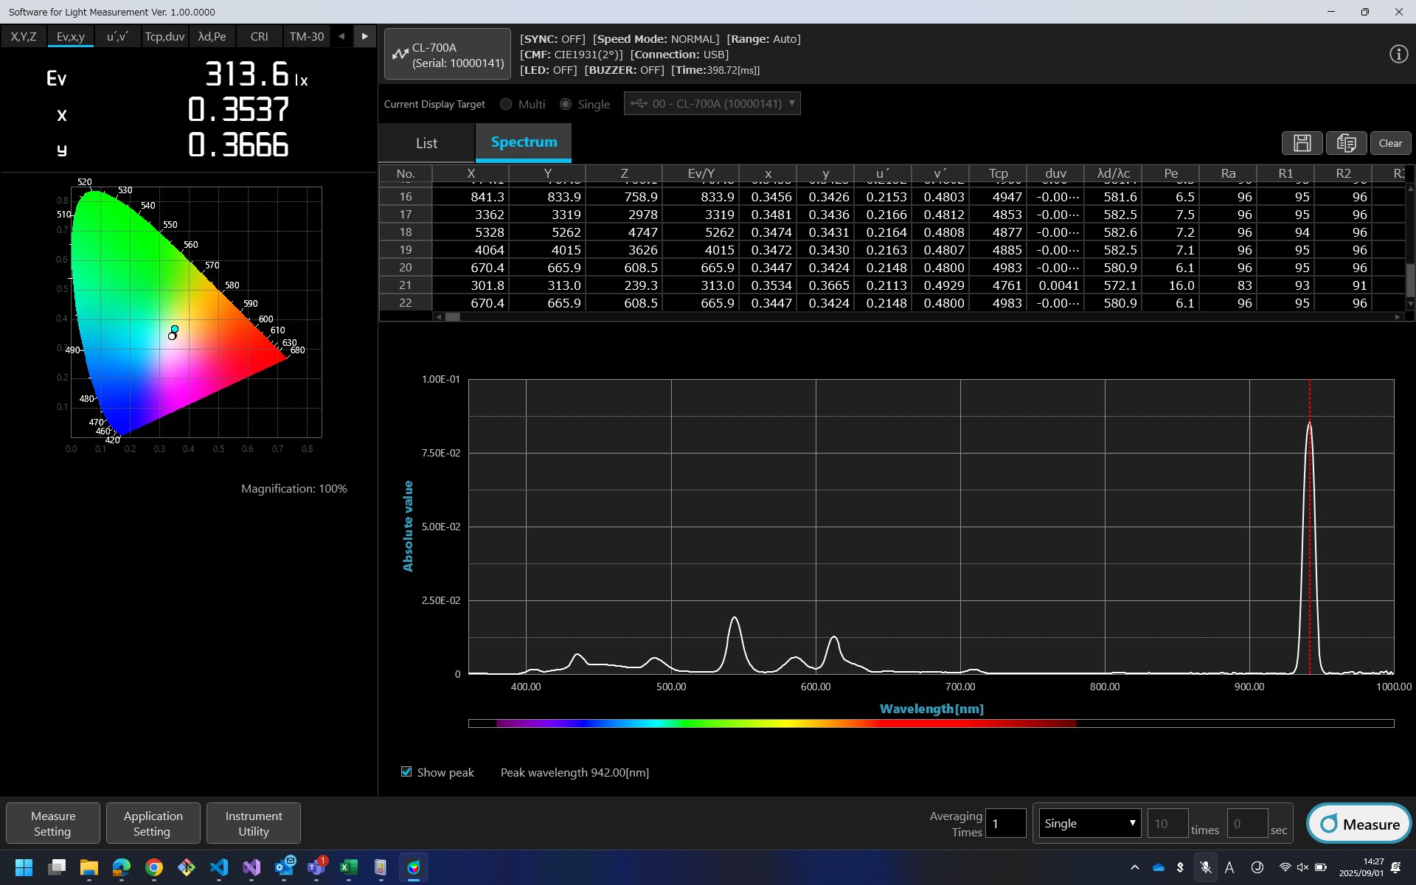Click the Averaging Times input field
This screenshot has width=1416, height=885.
pos(1005,823)
